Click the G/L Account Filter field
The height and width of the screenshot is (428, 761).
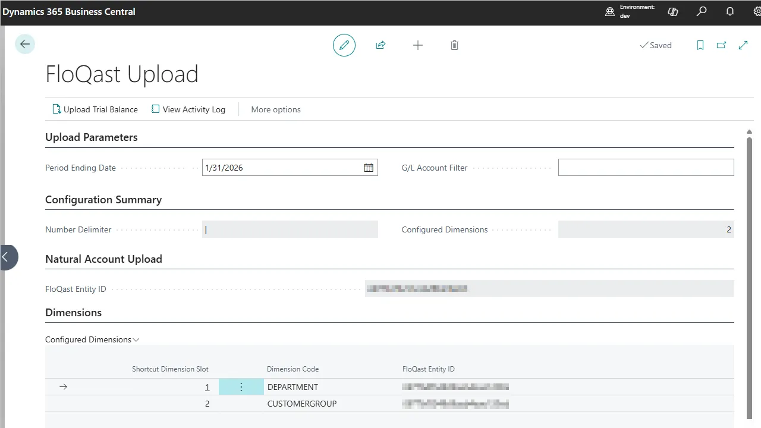click(646, 168)
